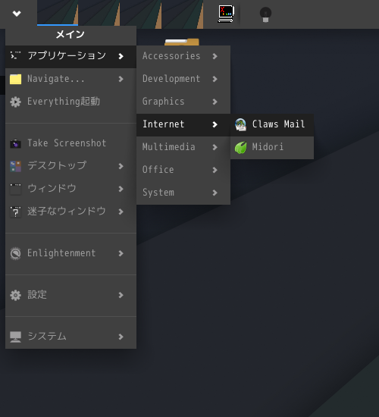Open the 設定 settings menu
This screenshot has width=379, height=417.
coord(70,295)
